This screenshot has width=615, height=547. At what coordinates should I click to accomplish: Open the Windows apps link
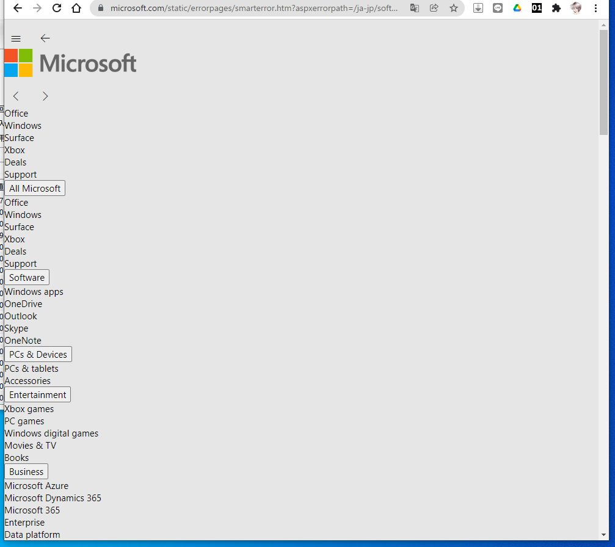coord(34,292)
